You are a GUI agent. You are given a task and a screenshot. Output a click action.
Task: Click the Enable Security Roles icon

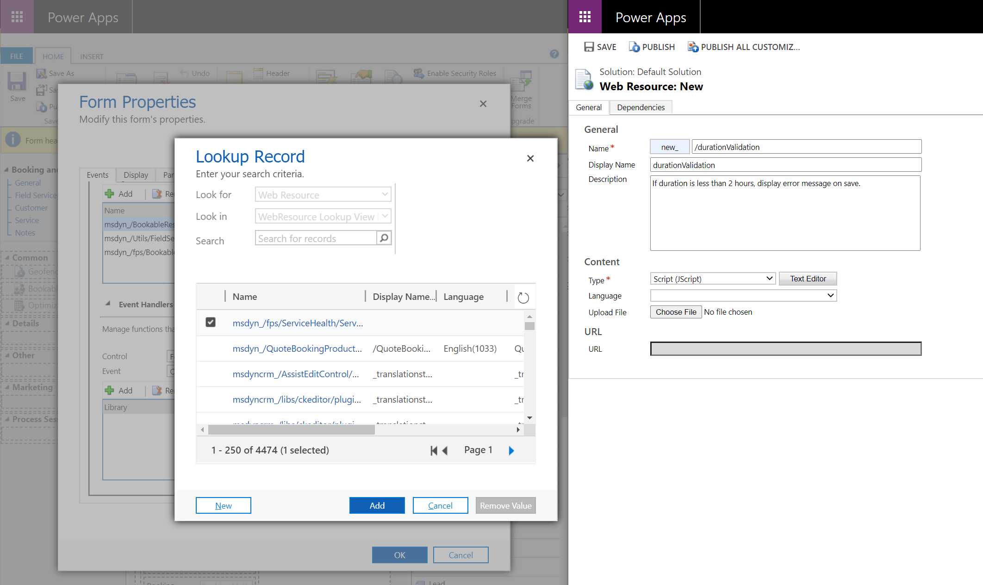point(418,73)
